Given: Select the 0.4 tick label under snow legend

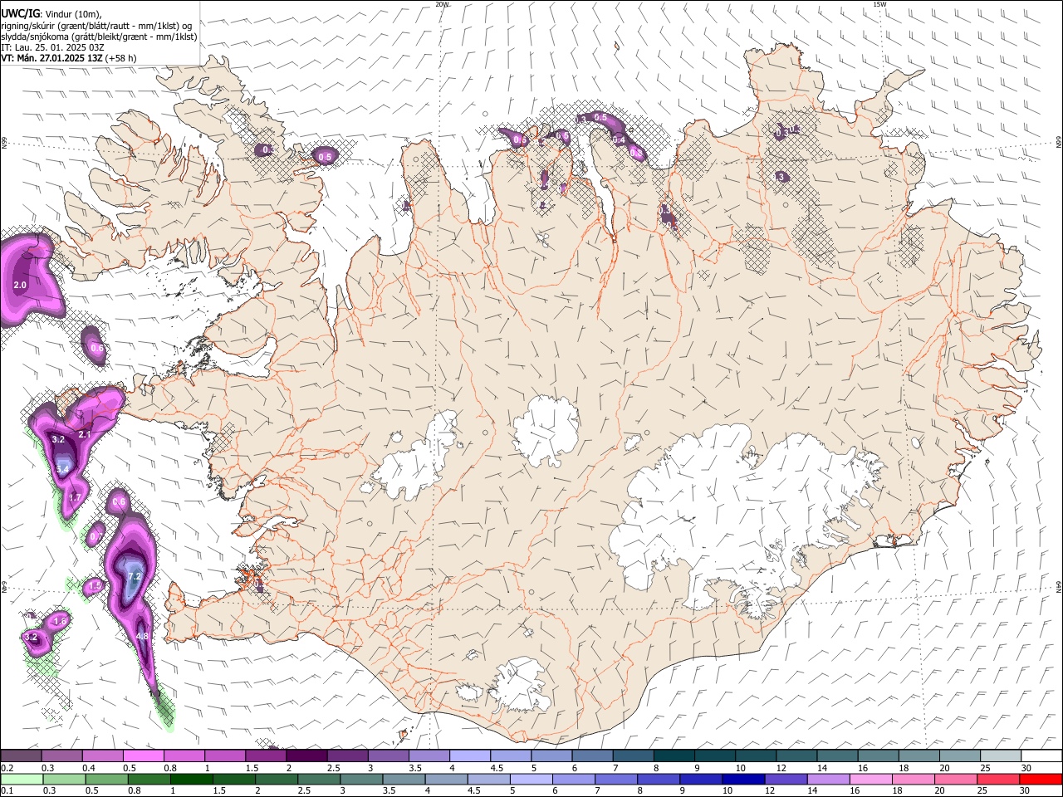Looking at the screenshot, I should [89, 768].
